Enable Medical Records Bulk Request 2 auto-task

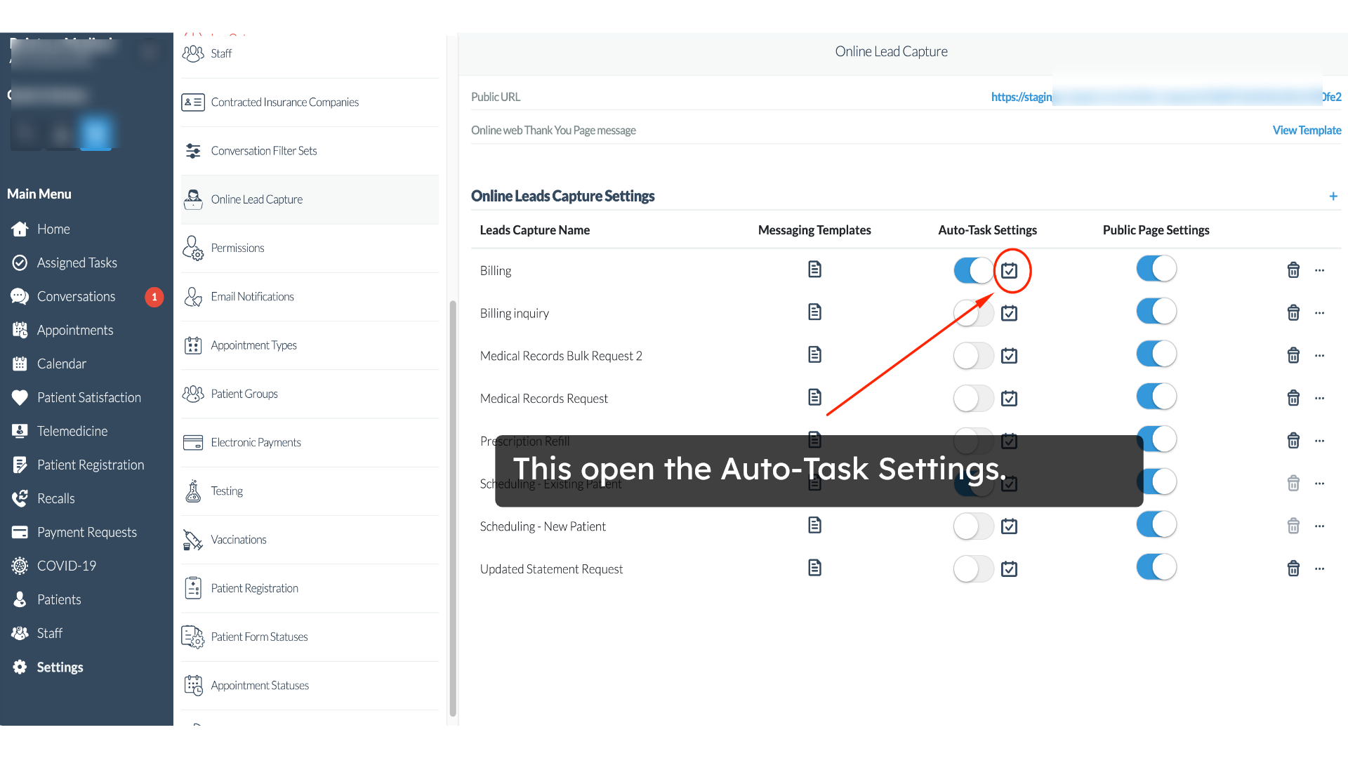click(973, 356)
